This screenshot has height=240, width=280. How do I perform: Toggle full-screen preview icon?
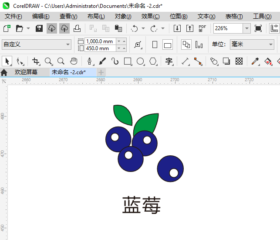click(x=258, y=28)
